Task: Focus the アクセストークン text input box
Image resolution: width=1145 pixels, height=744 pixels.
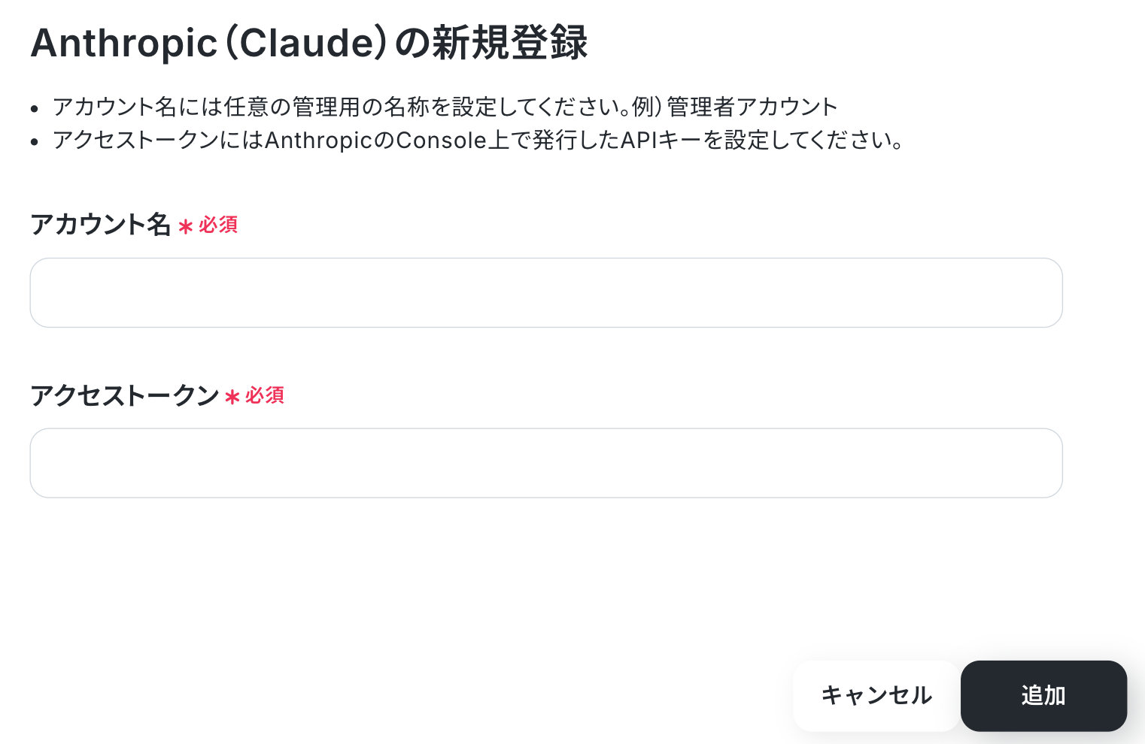Action: pos(546,463)
